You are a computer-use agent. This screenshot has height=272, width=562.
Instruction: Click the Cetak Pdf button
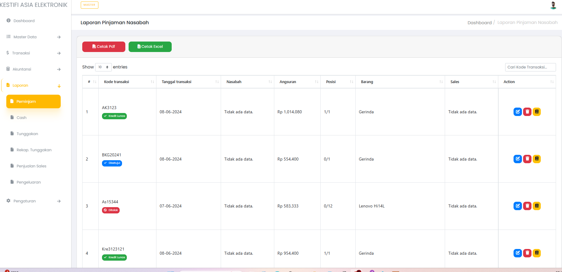point(103,47)
